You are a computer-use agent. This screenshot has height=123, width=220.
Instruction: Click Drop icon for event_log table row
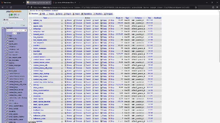(112, 107)
